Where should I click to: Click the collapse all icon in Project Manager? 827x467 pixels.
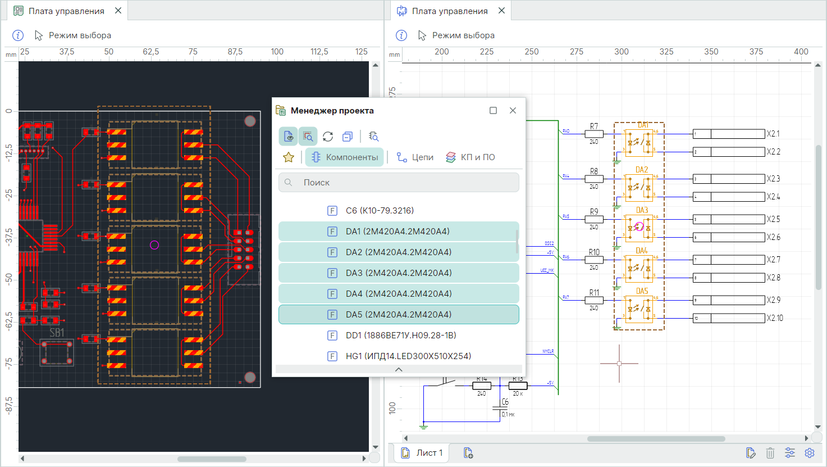(348, 137)
